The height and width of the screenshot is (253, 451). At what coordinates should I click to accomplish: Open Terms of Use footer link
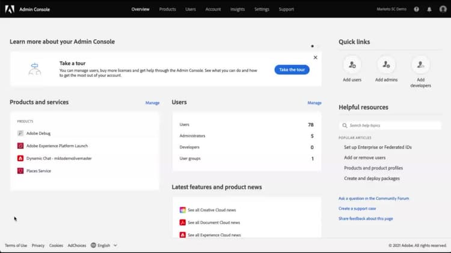pyautogui.click(x=16, y=245)
